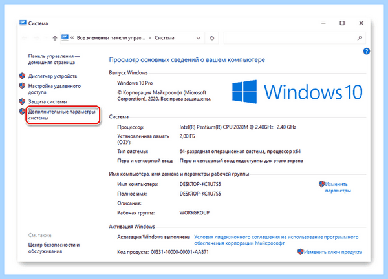Screen dimensions: 388x279
Task: Click the refresh button beside address bar
Action: coord(212,38)
